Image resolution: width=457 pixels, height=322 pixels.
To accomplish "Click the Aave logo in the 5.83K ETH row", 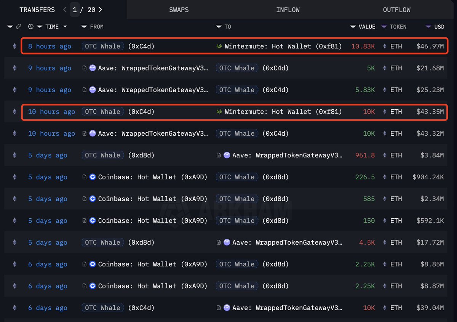I will coord(93,90).
